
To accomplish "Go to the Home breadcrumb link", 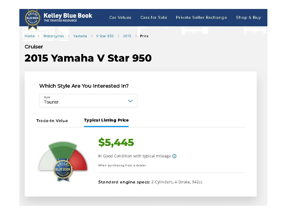I will coord(30,36).
